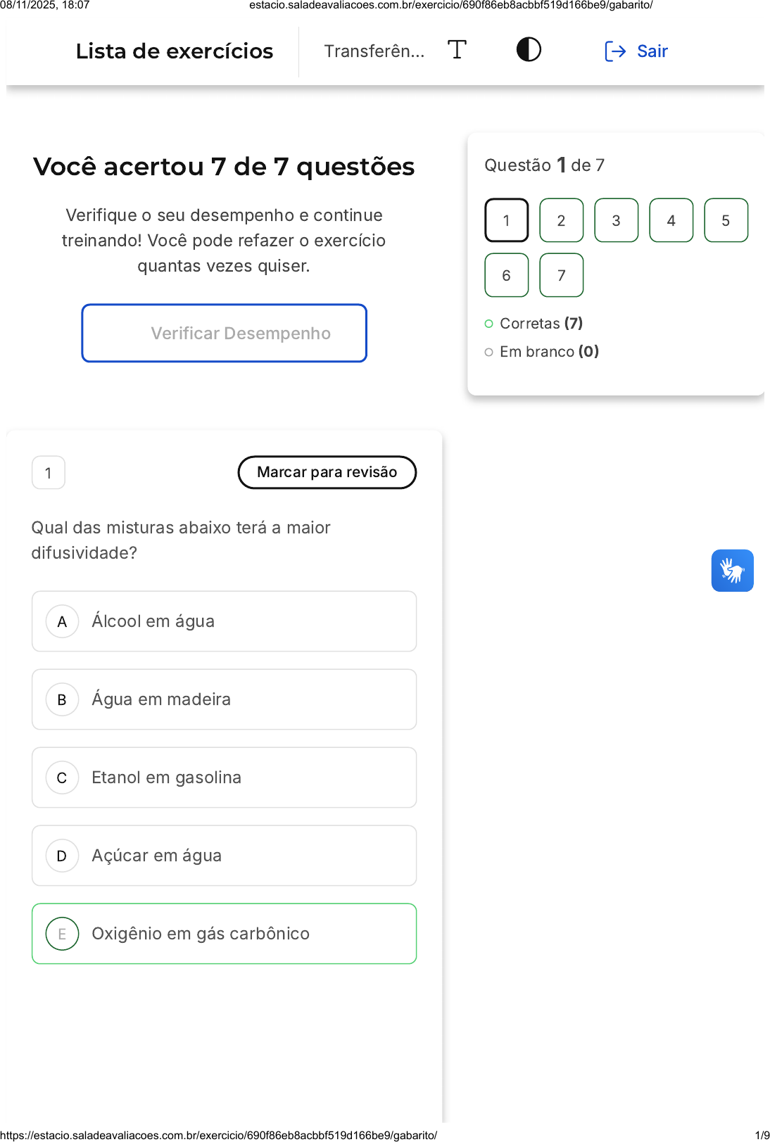
Task: Select question 1 box in navigator
Action: [x=506, y=221]
